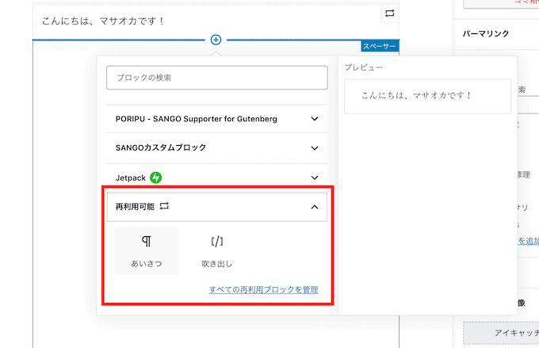Click the plus block inserter icon
539x348 pixels.
pos(216,40)
